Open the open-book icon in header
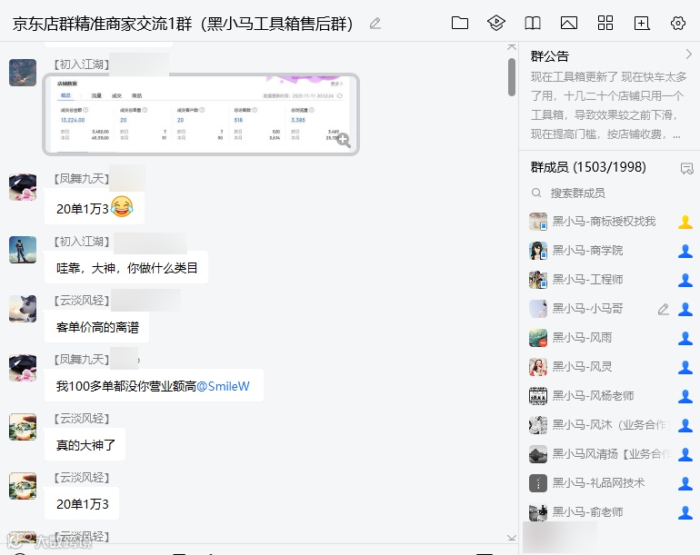The width and height of the screenshot is (700, 555). (533, 23)
